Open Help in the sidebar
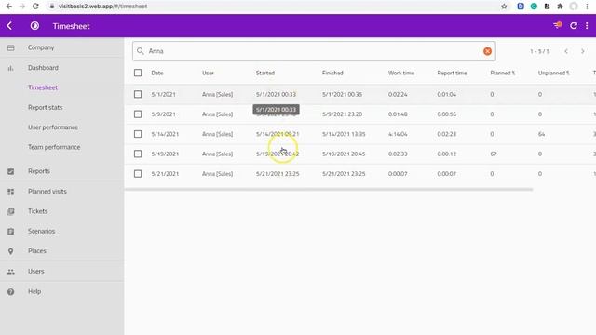Image resolution: width=596 pixels, height=335 pixels. coord(34,291)
